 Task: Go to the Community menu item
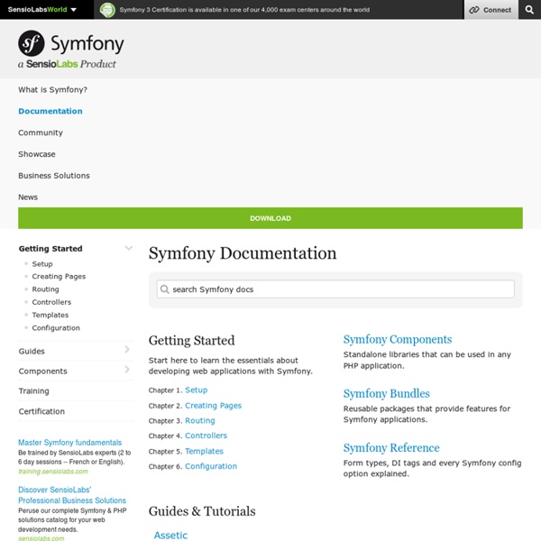[x=41, y=133]
